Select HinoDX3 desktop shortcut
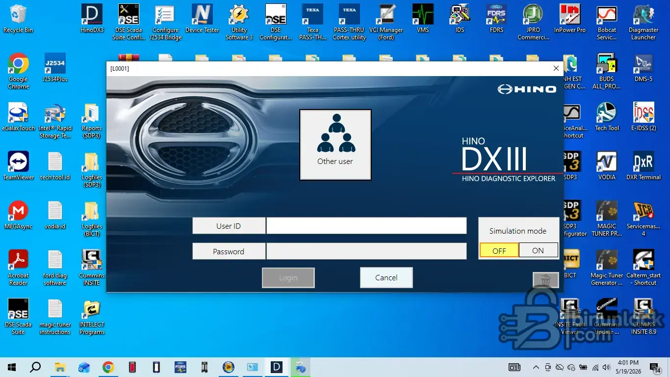Image resolution: width=670 pixels, height=377 pixels. (x=92, y=19)
